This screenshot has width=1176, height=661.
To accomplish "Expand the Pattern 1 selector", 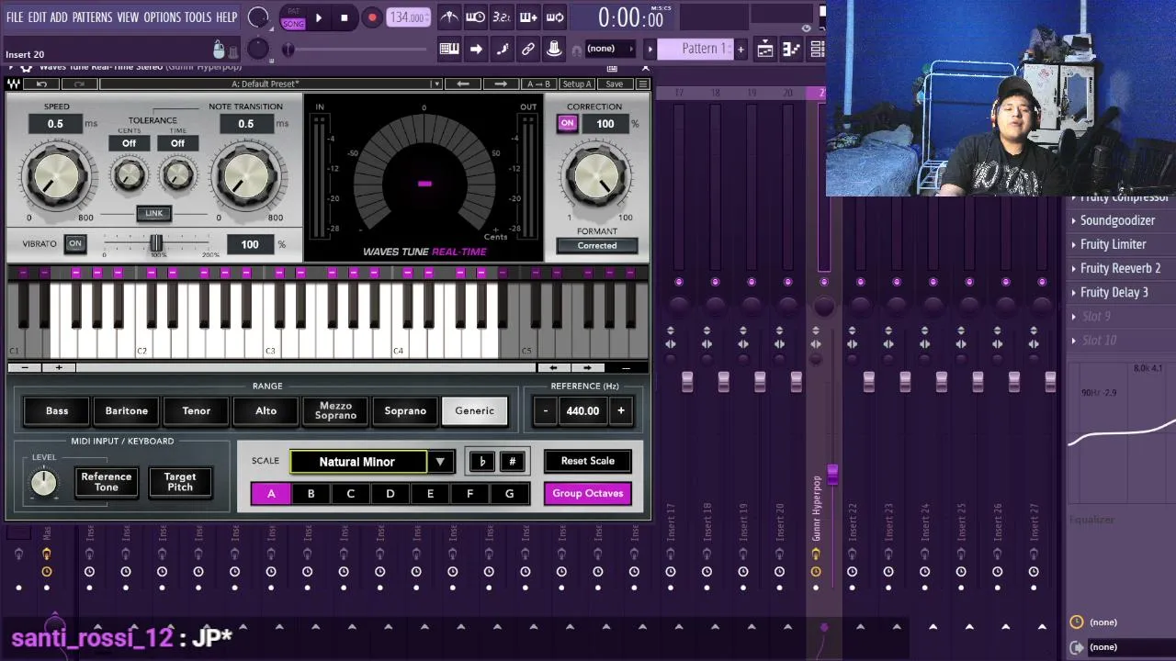I will (650, 49).
